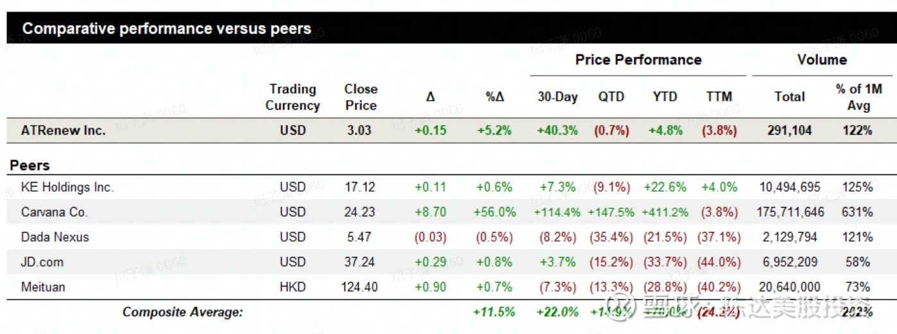Click the JD.com peer name
The height and width of the screenshot is (334, 897).
42,262
